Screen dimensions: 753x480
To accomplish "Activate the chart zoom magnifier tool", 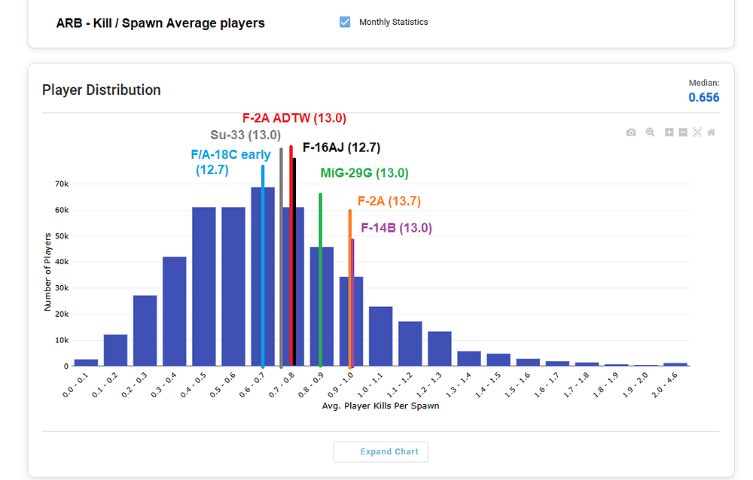I will 651,132.
